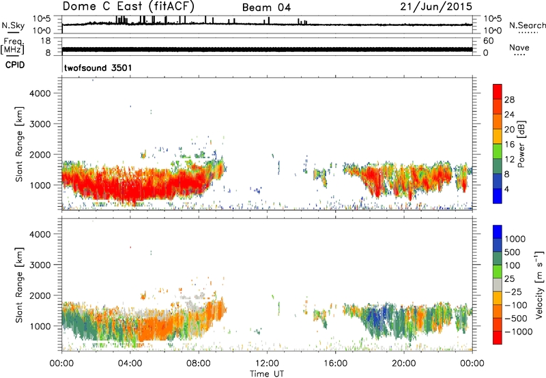Click the 'Time UT' axis title
Screen dimensions: 546x378
coord(267,373)
